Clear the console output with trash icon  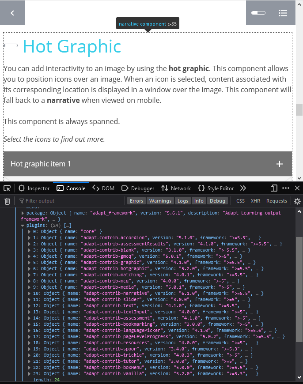pos(8,200)
